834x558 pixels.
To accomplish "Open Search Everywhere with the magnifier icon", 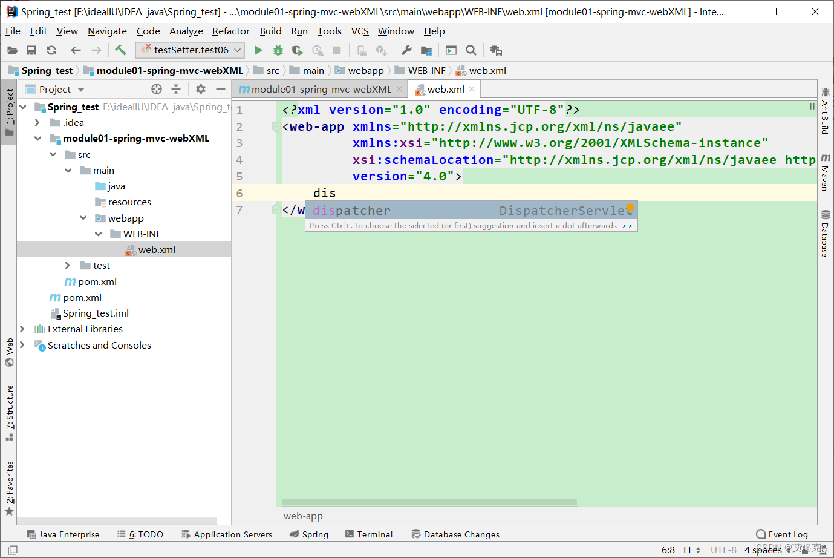I will (471, 50).
